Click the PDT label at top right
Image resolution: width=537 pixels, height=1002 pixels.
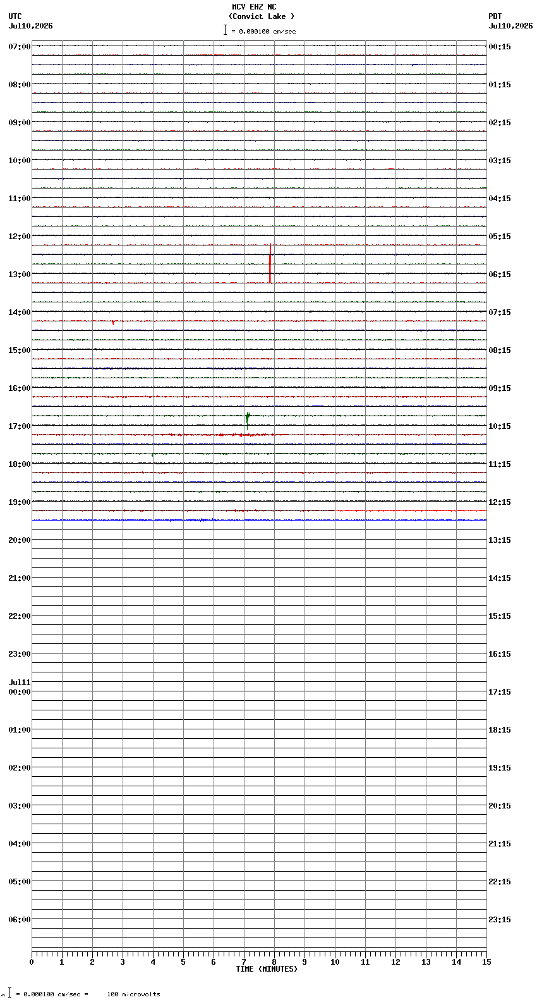pos(495,16)
